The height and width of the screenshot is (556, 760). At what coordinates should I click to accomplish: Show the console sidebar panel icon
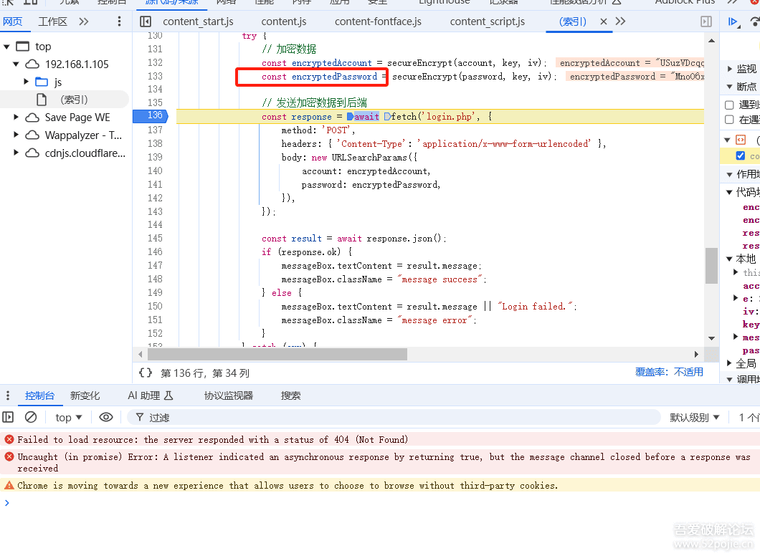click(8, 417)
